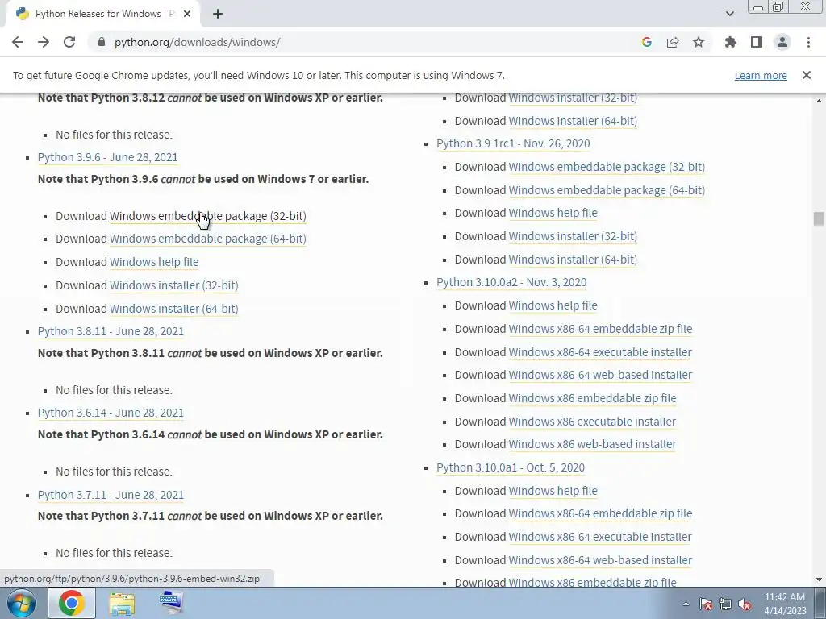Screen dimensions: 826x619
Task: Download 3.10.0a2 x86-64 web-based installer
Action: (x=600, y=375)
